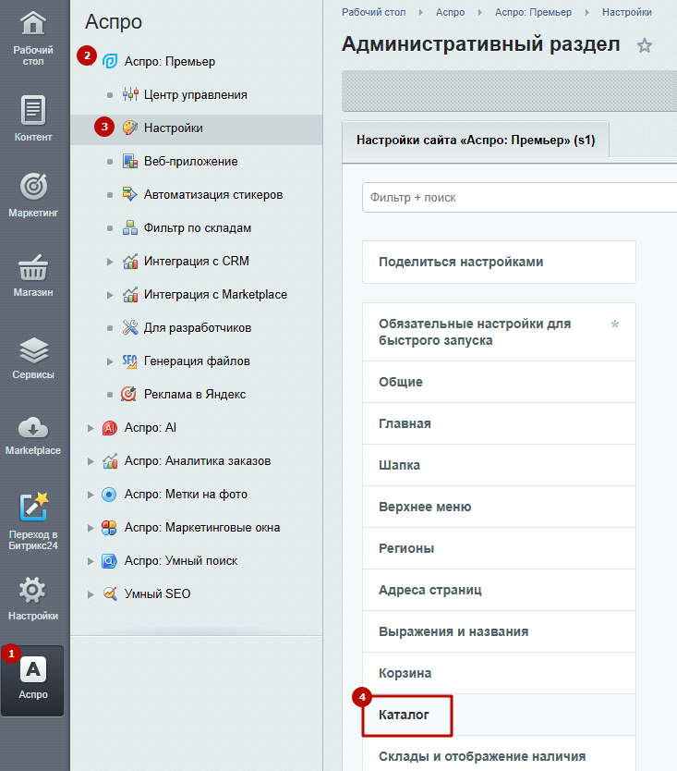Follow the Аспро breadcrumb link

click(x=450, y=12)
